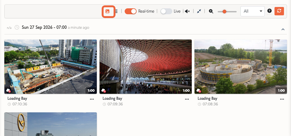Image resolution: width=291 pixels, height=136 pixels.
Task: Select the Sun 27 Sep 2026 - 07:00 heading
Action: pos(44,27)
